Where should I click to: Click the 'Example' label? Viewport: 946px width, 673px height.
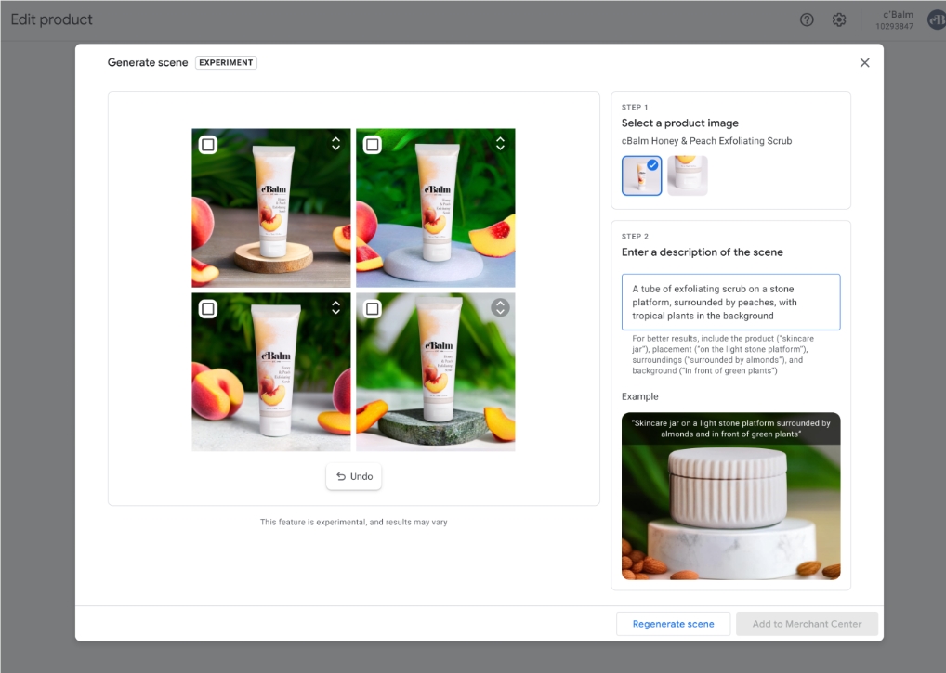pos(640,396)
